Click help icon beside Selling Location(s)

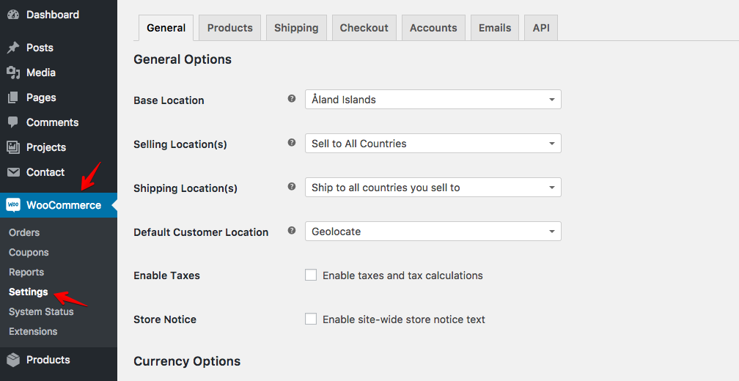292,142
